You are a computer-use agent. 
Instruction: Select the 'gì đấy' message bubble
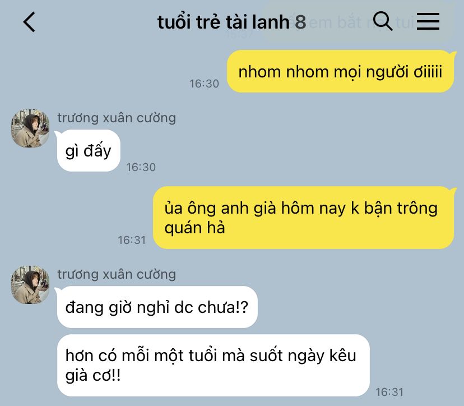89,151
